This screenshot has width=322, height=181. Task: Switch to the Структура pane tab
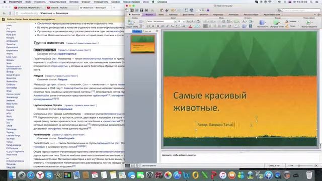(146, 31)
